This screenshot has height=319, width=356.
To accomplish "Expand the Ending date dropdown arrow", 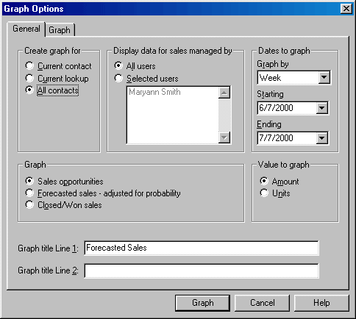I will coord(321,138).
